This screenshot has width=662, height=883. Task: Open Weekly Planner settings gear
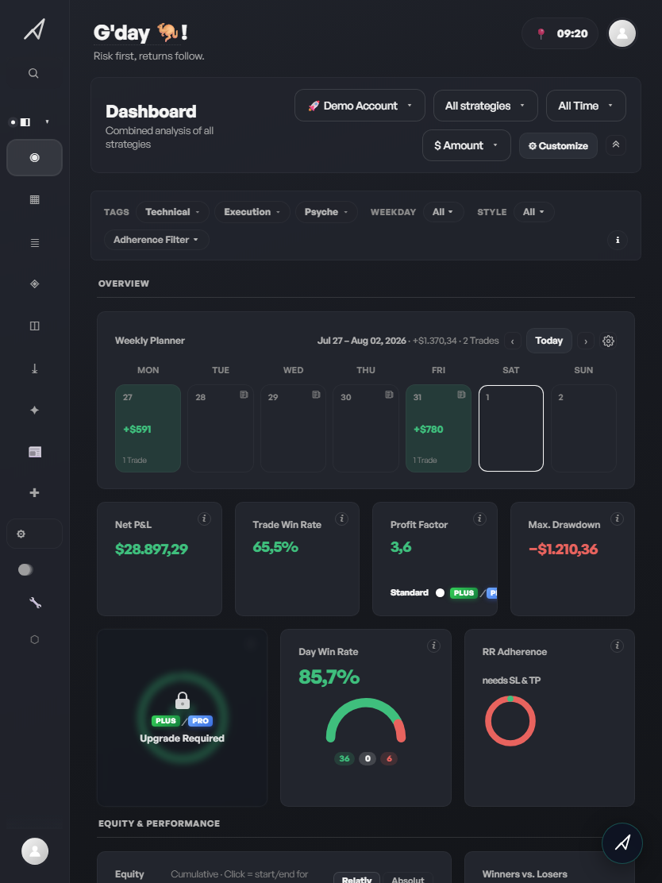608,341
